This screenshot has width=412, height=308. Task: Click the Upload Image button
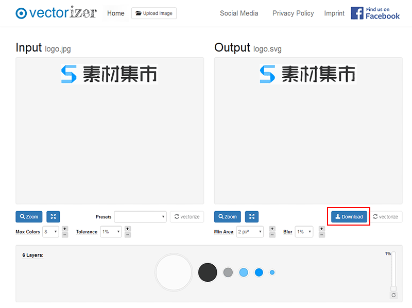(154, 13)
